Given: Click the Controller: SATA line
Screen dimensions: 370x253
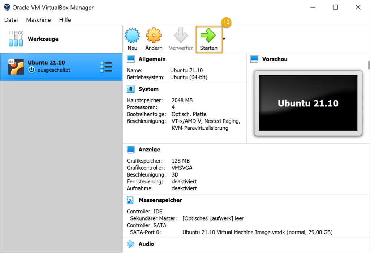Looking at the screenshot, I should point(147,226).
